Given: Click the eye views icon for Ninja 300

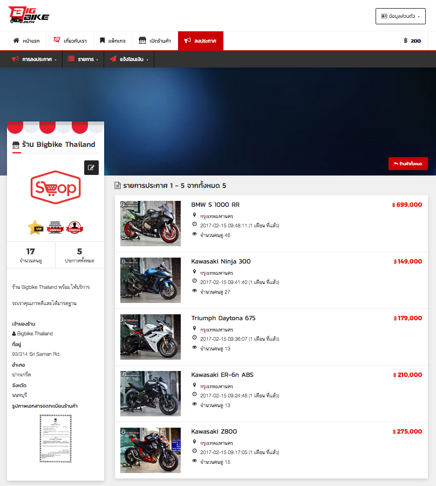Looking at the screenshot, I should click(x=194, y=291).
